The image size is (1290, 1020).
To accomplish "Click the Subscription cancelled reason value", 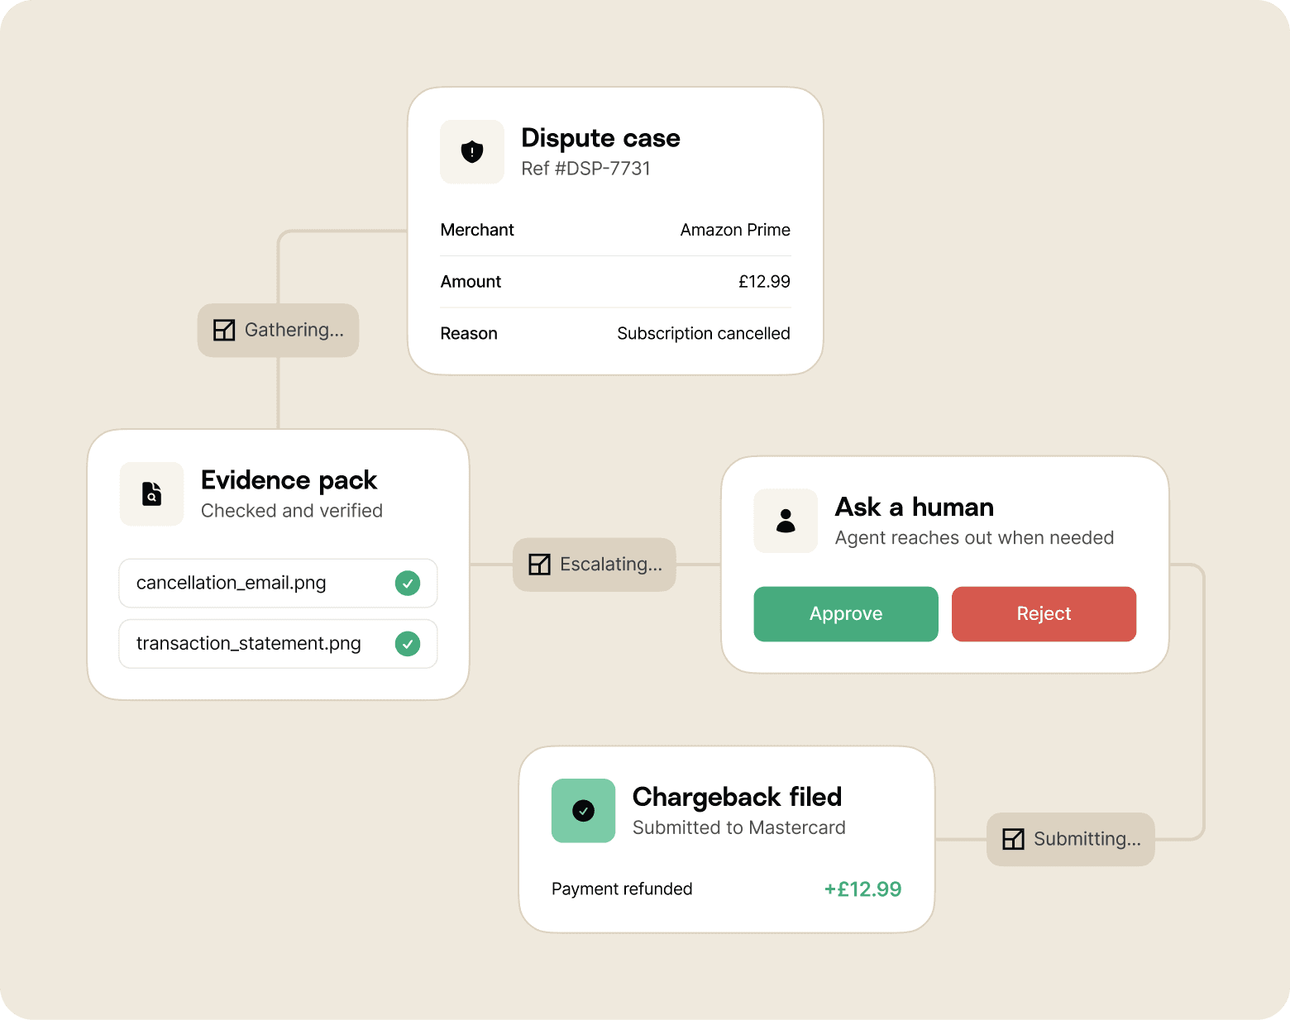I will point(704,334).
